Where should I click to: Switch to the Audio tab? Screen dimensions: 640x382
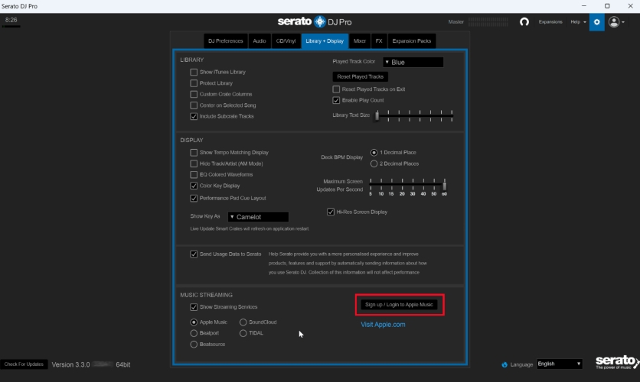260,41
